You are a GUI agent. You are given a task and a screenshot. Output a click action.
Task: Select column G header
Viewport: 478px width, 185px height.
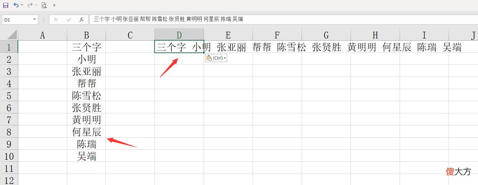[x=326, y=35]
